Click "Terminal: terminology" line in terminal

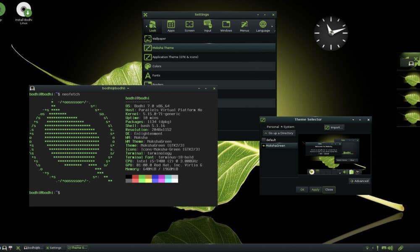click(x=148, y=153)
